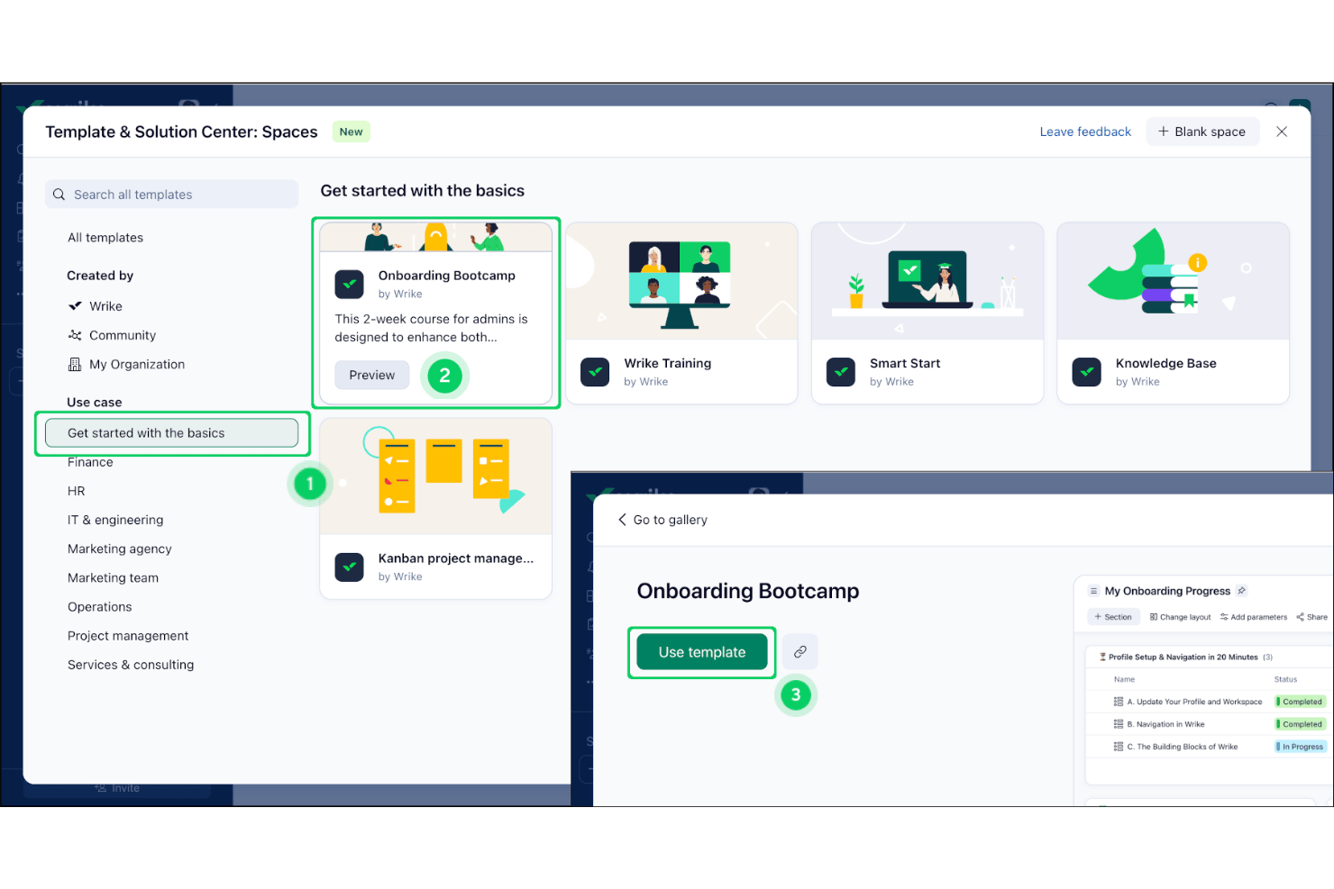1334x889 pixels.
Task: Click the Wrike Training card logo icon
Action: [x=595, y=372]
